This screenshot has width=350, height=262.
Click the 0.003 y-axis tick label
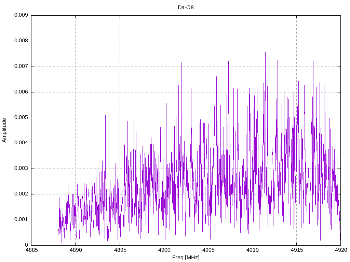tap(21, 169)
